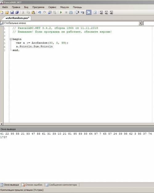
Task: Open the Модули menu
Action: pos(65,7)
